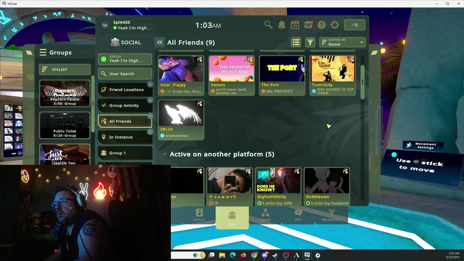The image size is (464, 261).
Task: Open the gauge app taskbar icon
Action: (x=318, y=255)
